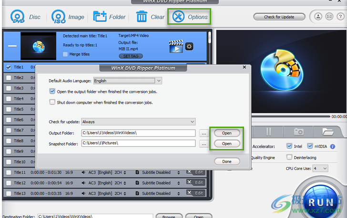The width and height of the screenshot is (347, 218).
Task: Change Title12 audio track selector
Action: (x=125, y=183)
